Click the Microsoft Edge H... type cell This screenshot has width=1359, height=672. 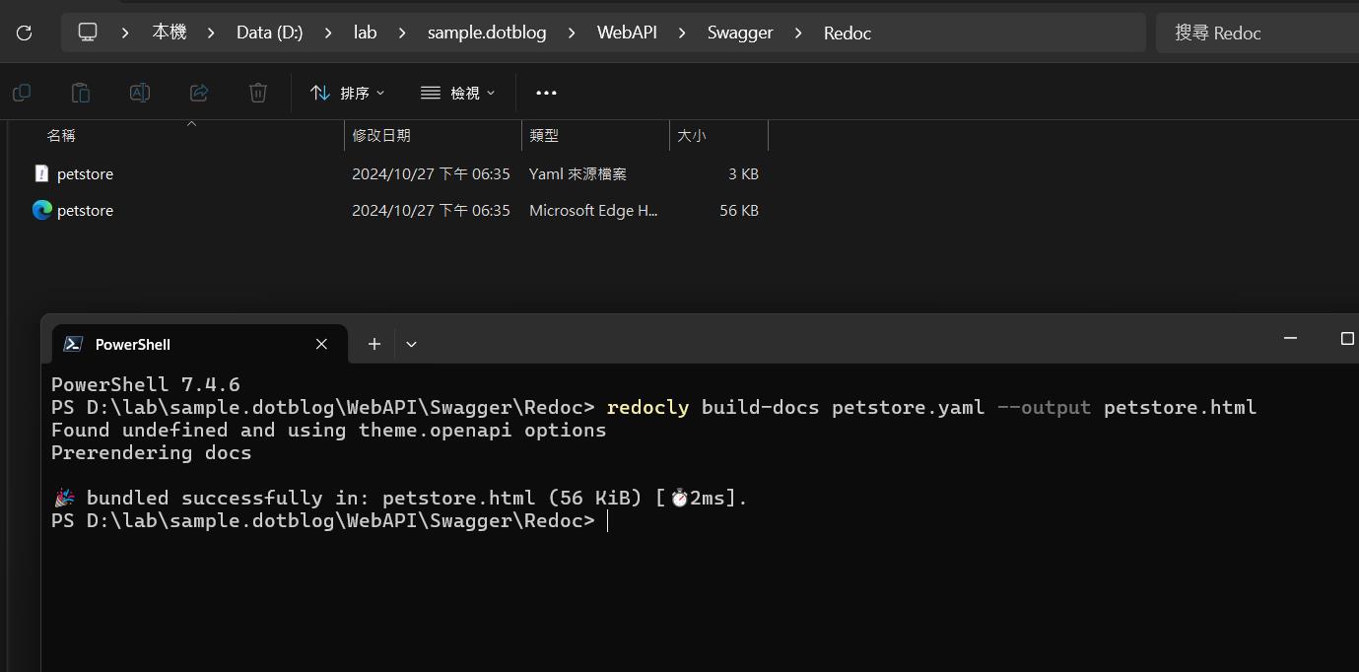tap(593, 210)
